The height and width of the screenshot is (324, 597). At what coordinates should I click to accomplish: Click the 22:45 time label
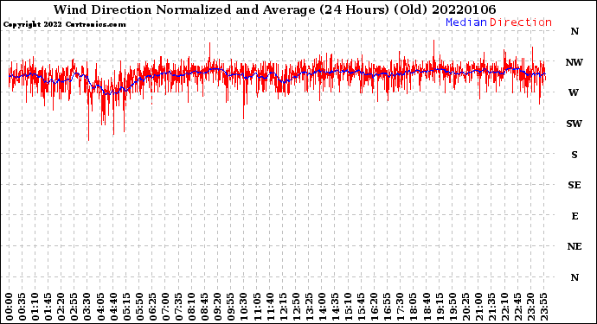click(517, 307)
